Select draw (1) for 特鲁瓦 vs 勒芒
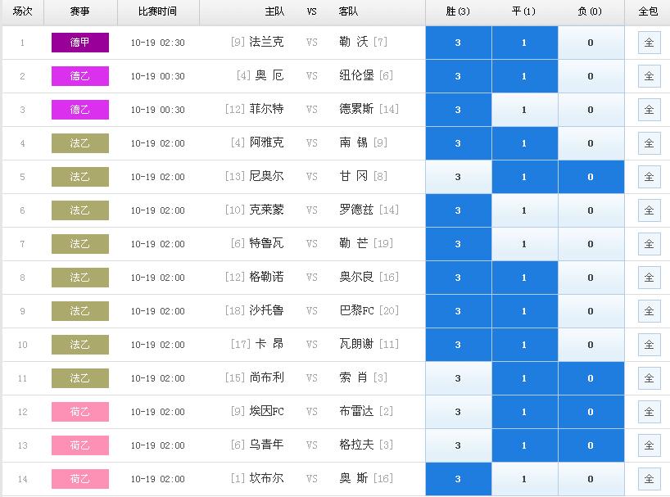The height and width of the screenshot is (497, 670). click(x=525, y=244)
